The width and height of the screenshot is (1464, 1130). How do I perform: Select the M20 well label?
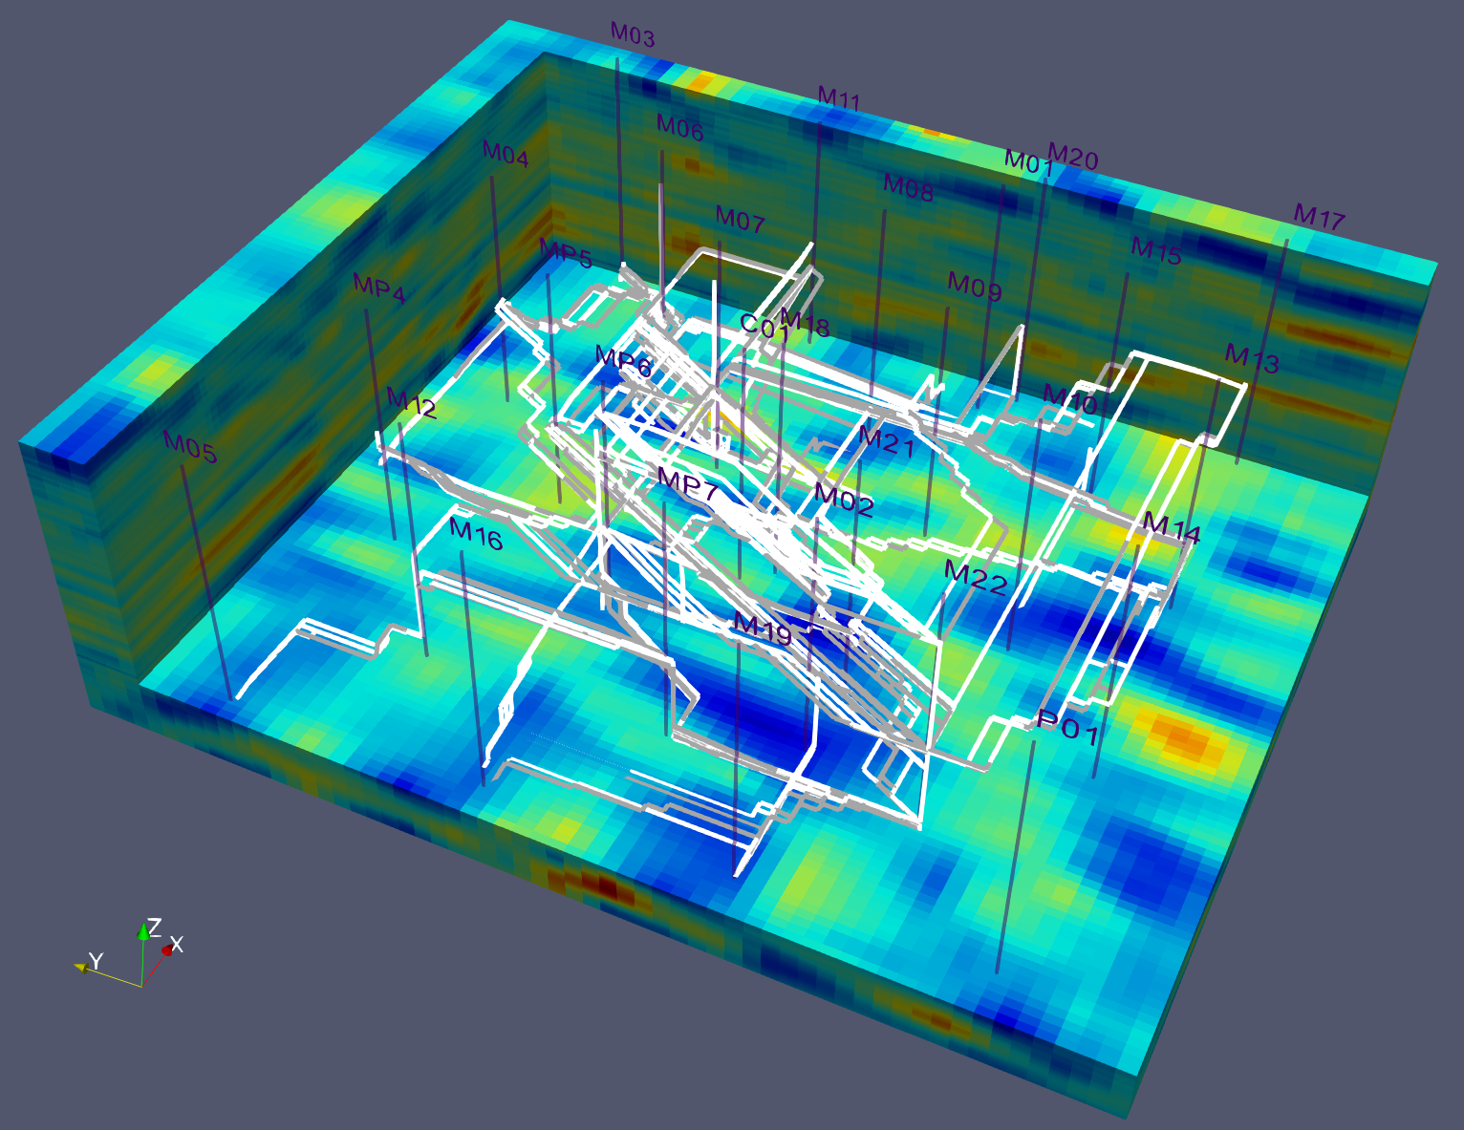coord(1072,156)
